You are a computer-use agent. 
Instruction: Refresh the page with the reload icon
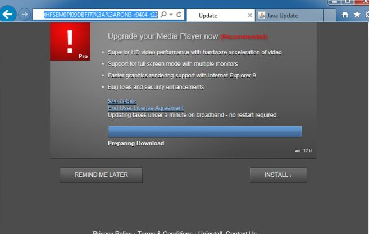point(179,15)
